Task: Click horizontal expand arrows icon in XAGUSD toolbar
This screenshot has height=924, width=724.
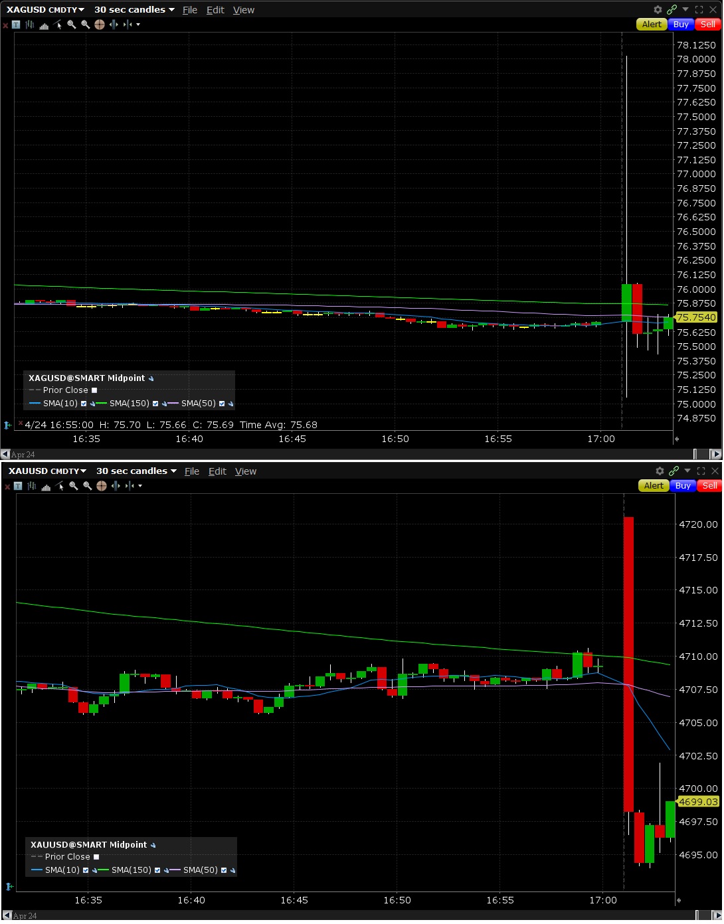Action: (x=114, y=25)
